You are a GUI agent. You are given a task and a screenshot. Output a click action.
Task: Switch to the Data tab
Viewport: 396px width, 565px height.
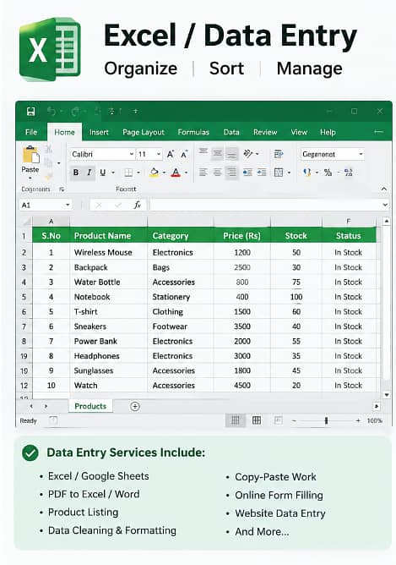(231, 132)
